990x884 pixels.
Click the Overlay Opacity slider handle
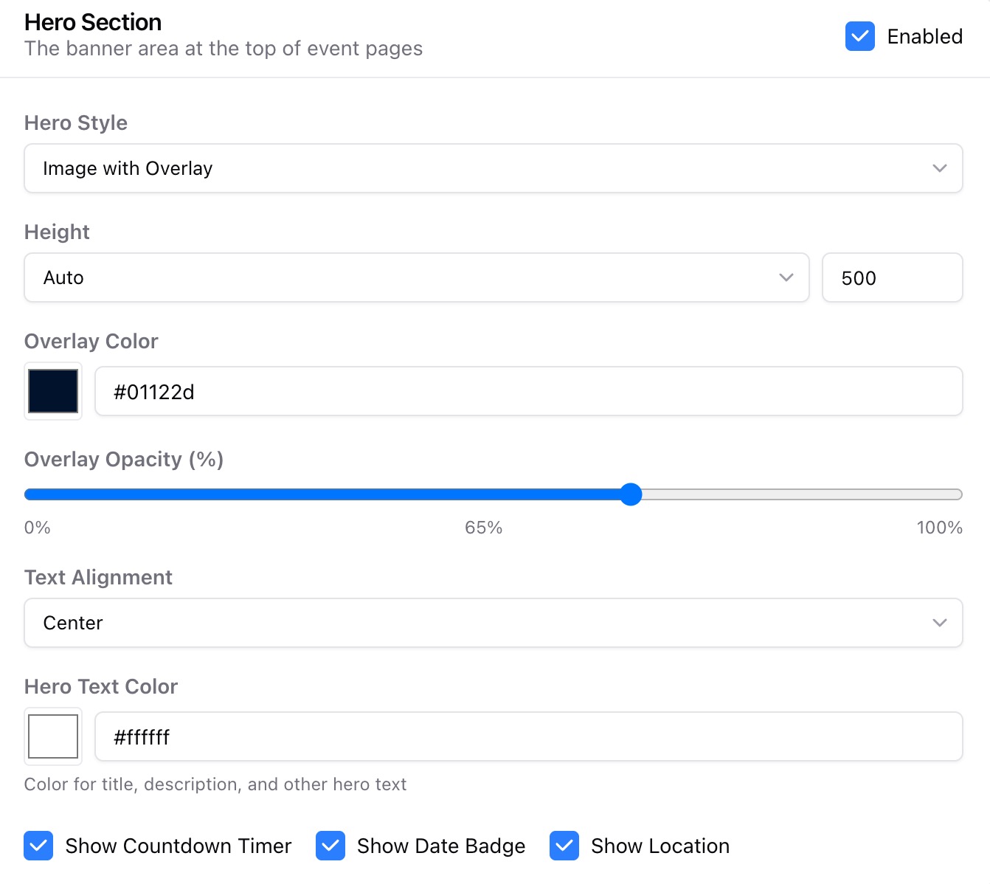(631, 494)
